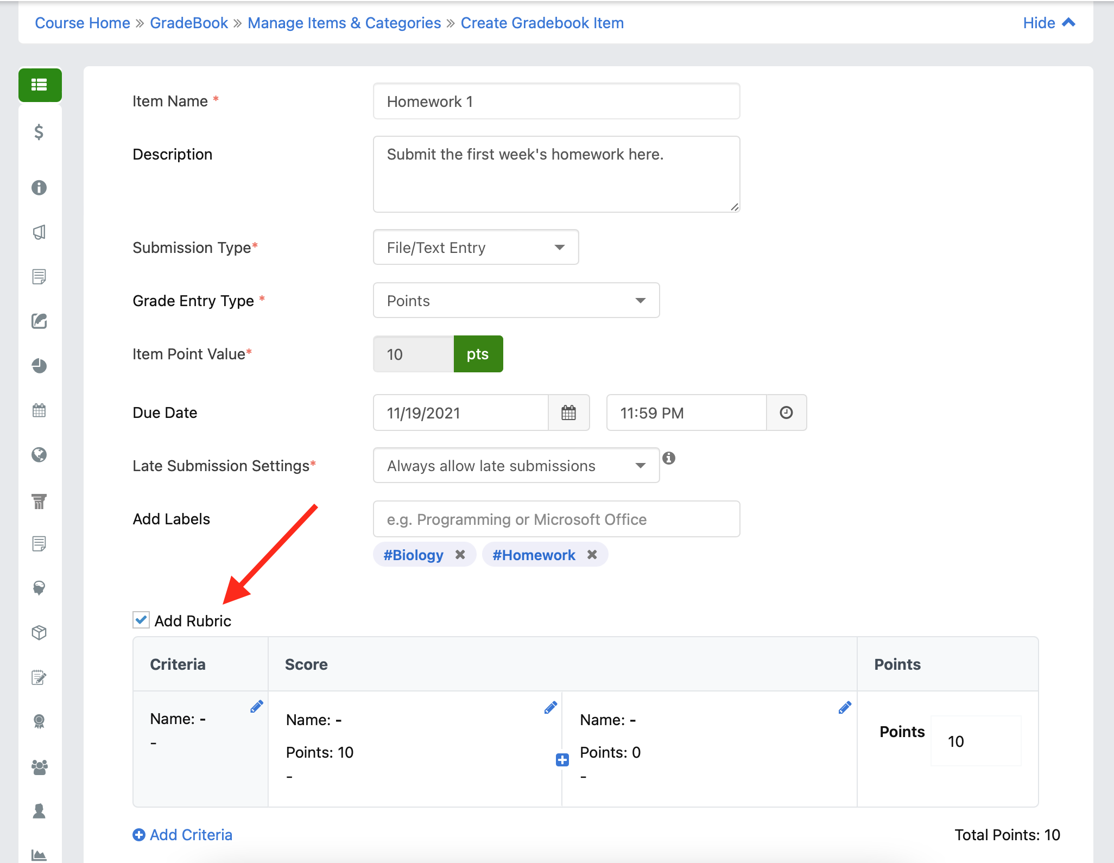Screen dimensions: 1114x863
Task: Open the calendar picker for Due Date
Action: (x=568, y=413)
